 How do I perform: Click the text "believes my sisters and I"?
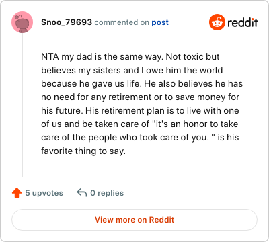(93, 71)
